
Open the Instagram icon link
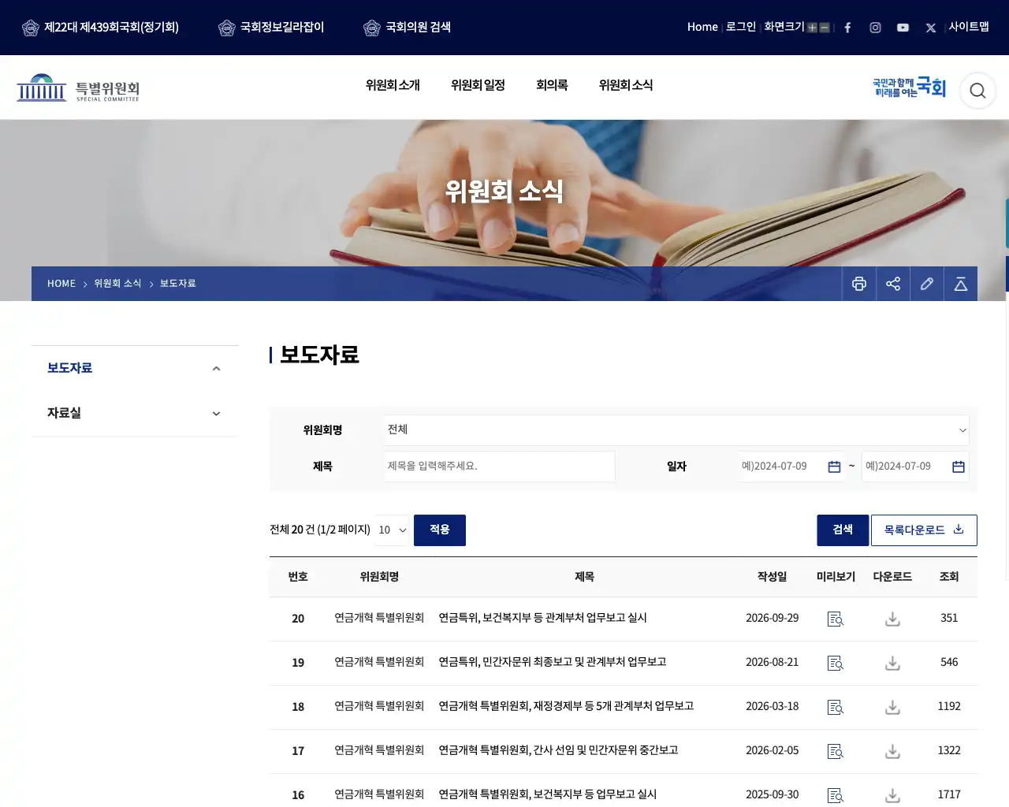pos(875,28)
